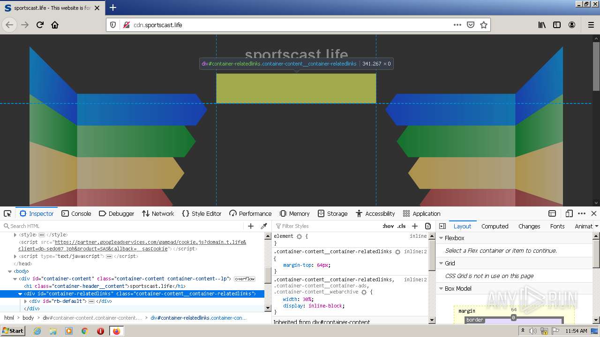Image resolution: width=600 pixels, height=337 pixels.
Task: Switch to the Changes sidebar tab
Action: (x=529, y=226)
